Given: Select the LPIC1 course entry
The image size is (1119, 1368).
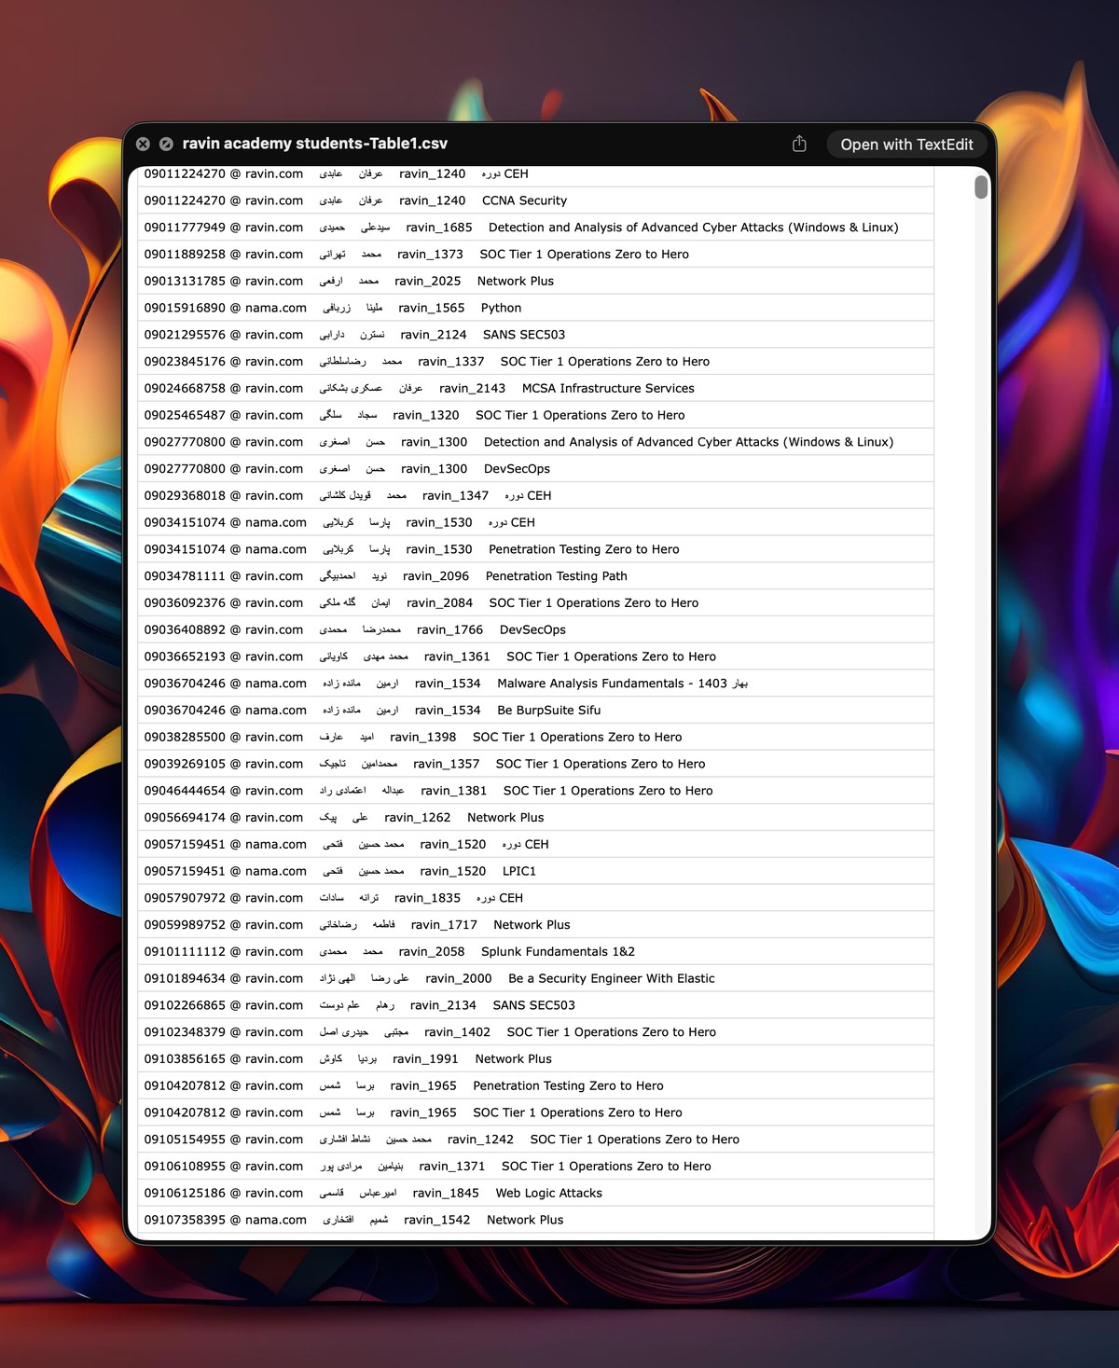Looking at the screenshot, I should 518,871.
